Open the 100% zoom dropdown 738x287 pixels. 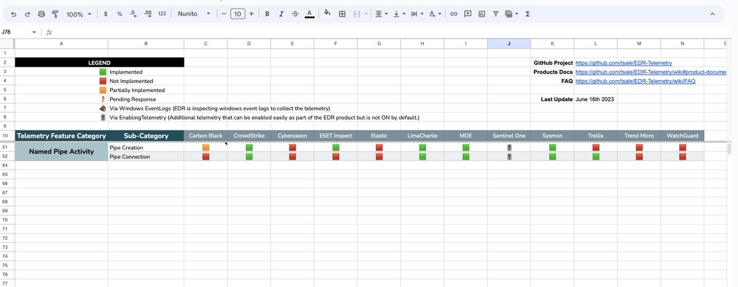[x=79, y=13]
